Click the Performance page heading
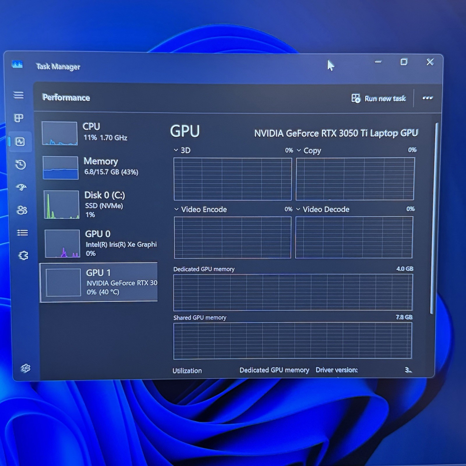Image resolution: width=466 pixels, height=466 pixels. tap(66, 98)
